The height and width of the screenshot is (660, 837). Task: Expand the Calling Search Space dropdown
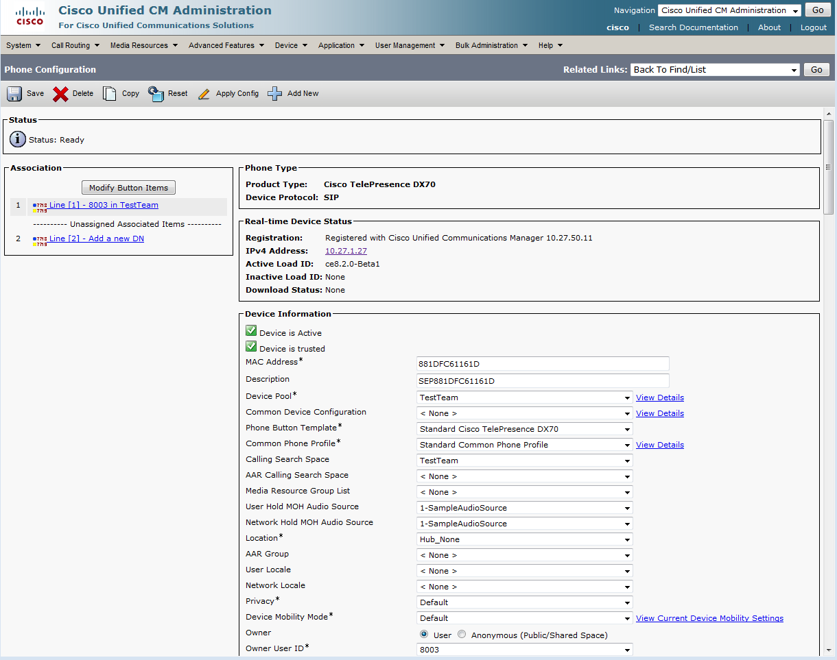[x=525, y=461]
